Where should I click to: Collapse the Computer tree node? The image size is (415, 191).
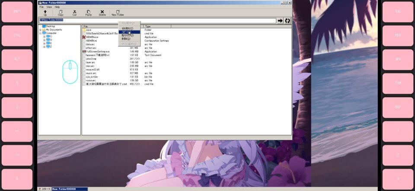pyautogui.click(x=40, y=33)
